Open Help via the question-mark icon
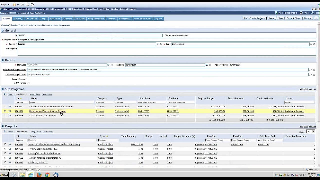Image resolution: width=320 pixels, height=180 pixels. click(x=312, y=13)
